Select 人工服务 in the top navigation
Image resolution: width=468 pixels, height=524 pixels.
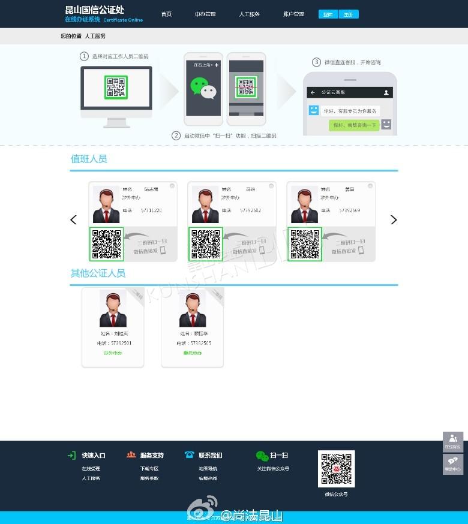(x=249, y=14)
